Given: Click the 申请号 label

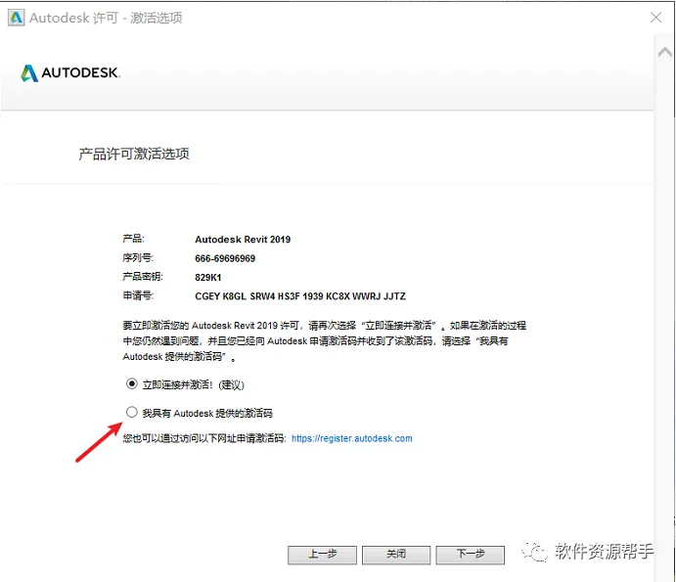Looking at the screenshot, I should click(x=138, y=295).
